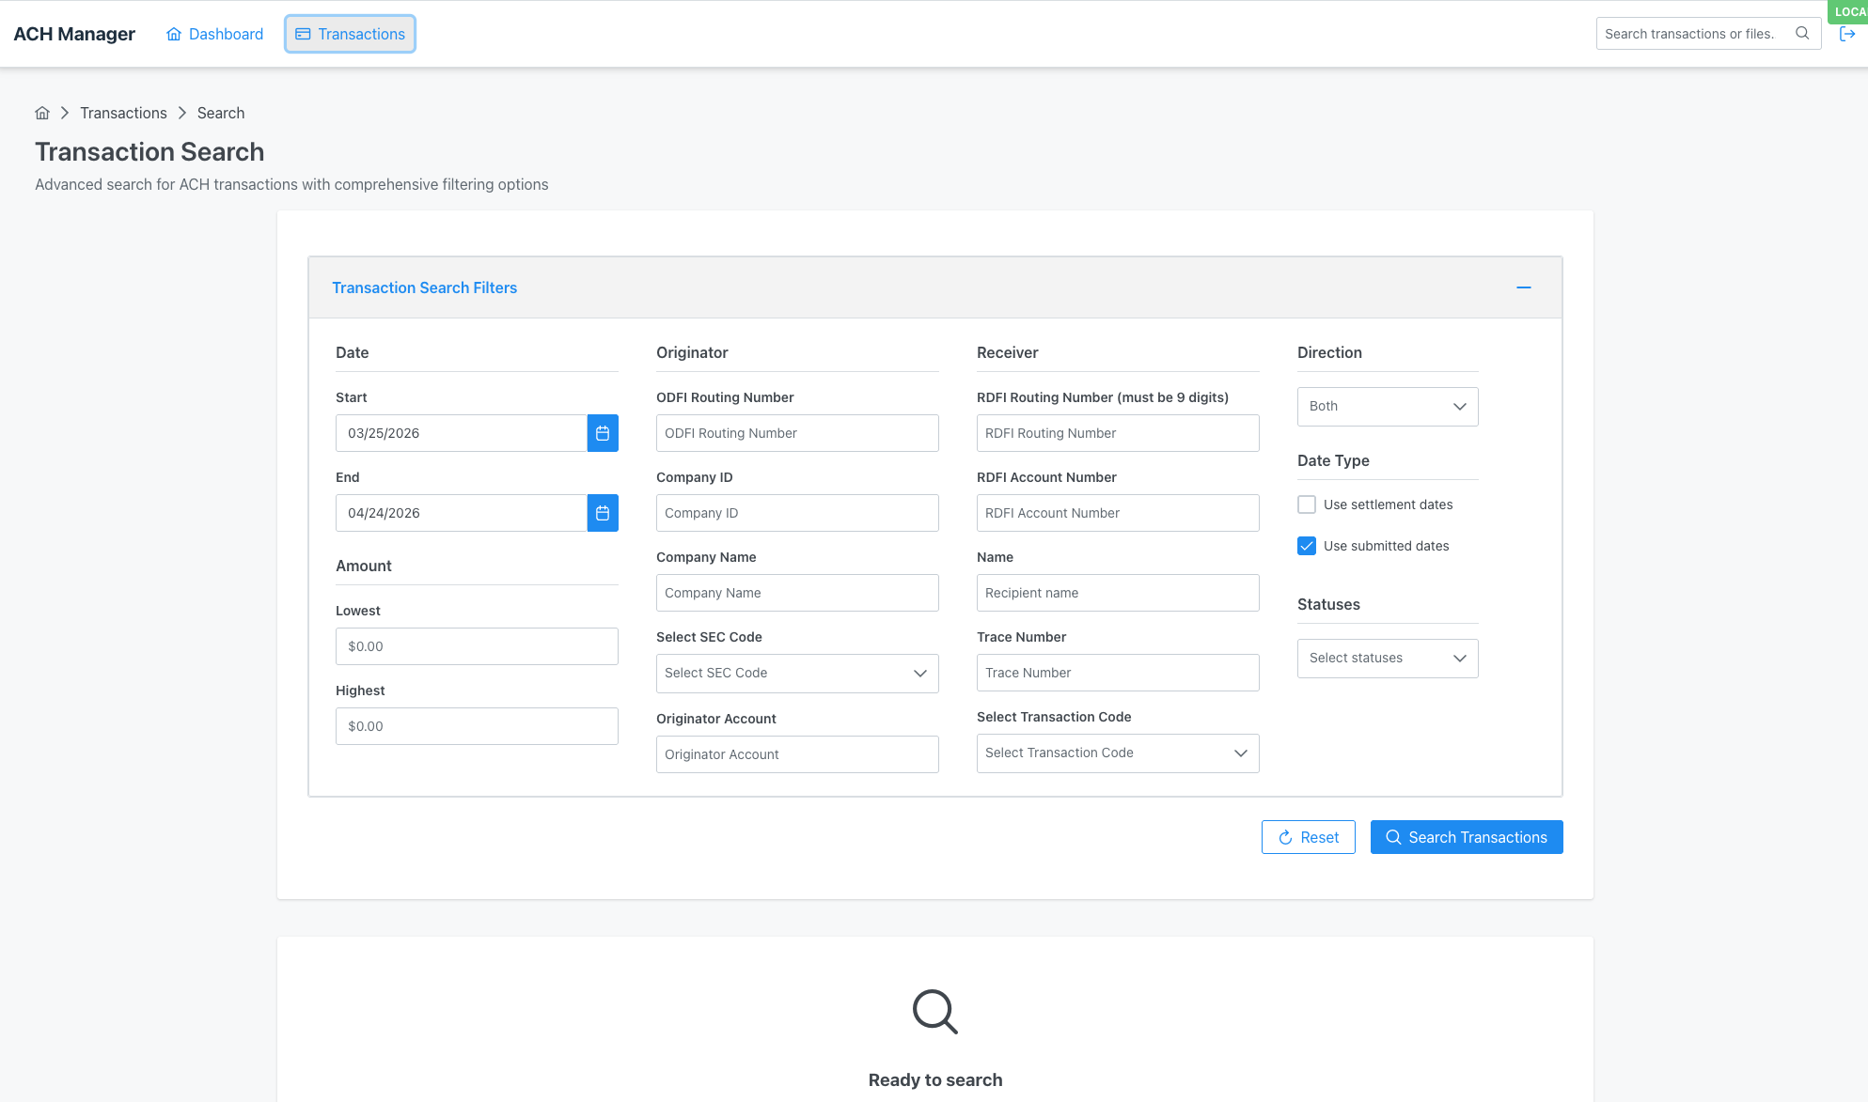Open the calendar picker for End date
This screenshot has width=1868, height=1102.
(x=603, y=513)
